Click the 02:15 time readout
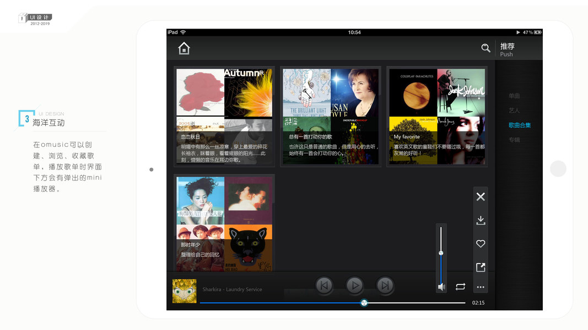This screenshot has width=588, height=330. (x=478, y=302)
